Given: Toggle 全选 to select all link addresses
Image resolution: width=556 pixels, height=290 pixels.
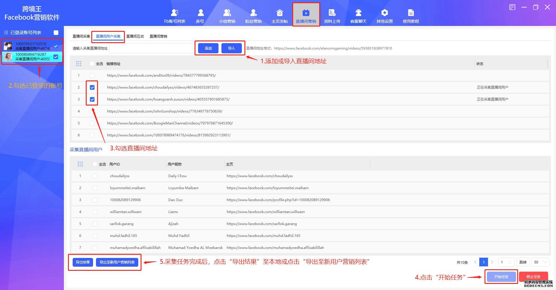Looking at the screenshot, I should [92, 64].
